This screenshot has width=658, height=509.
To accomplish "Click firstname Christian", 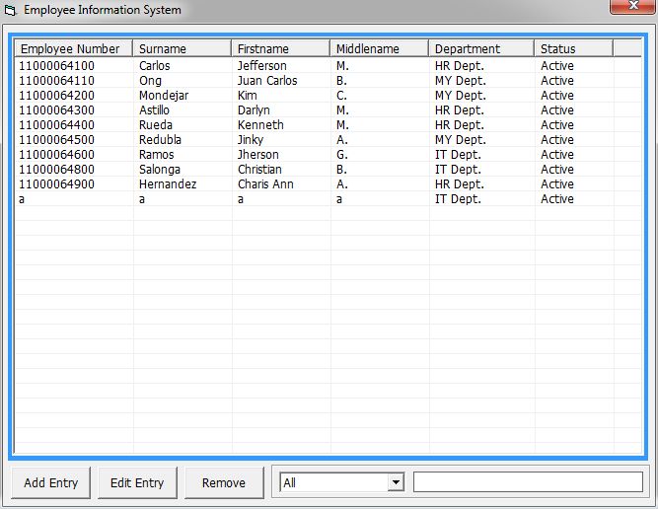I will coord(259,170).
